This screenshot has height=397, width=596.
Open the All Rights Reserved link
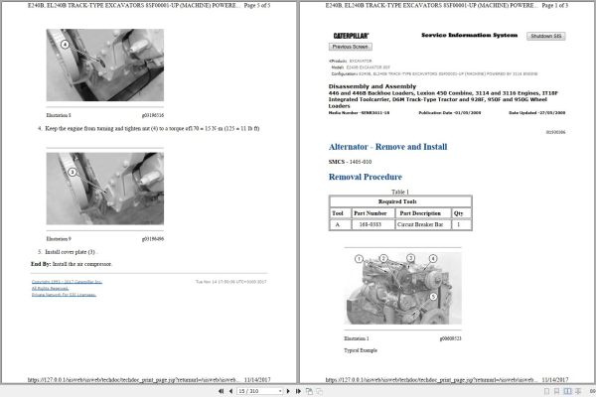(x=51, y=289)
